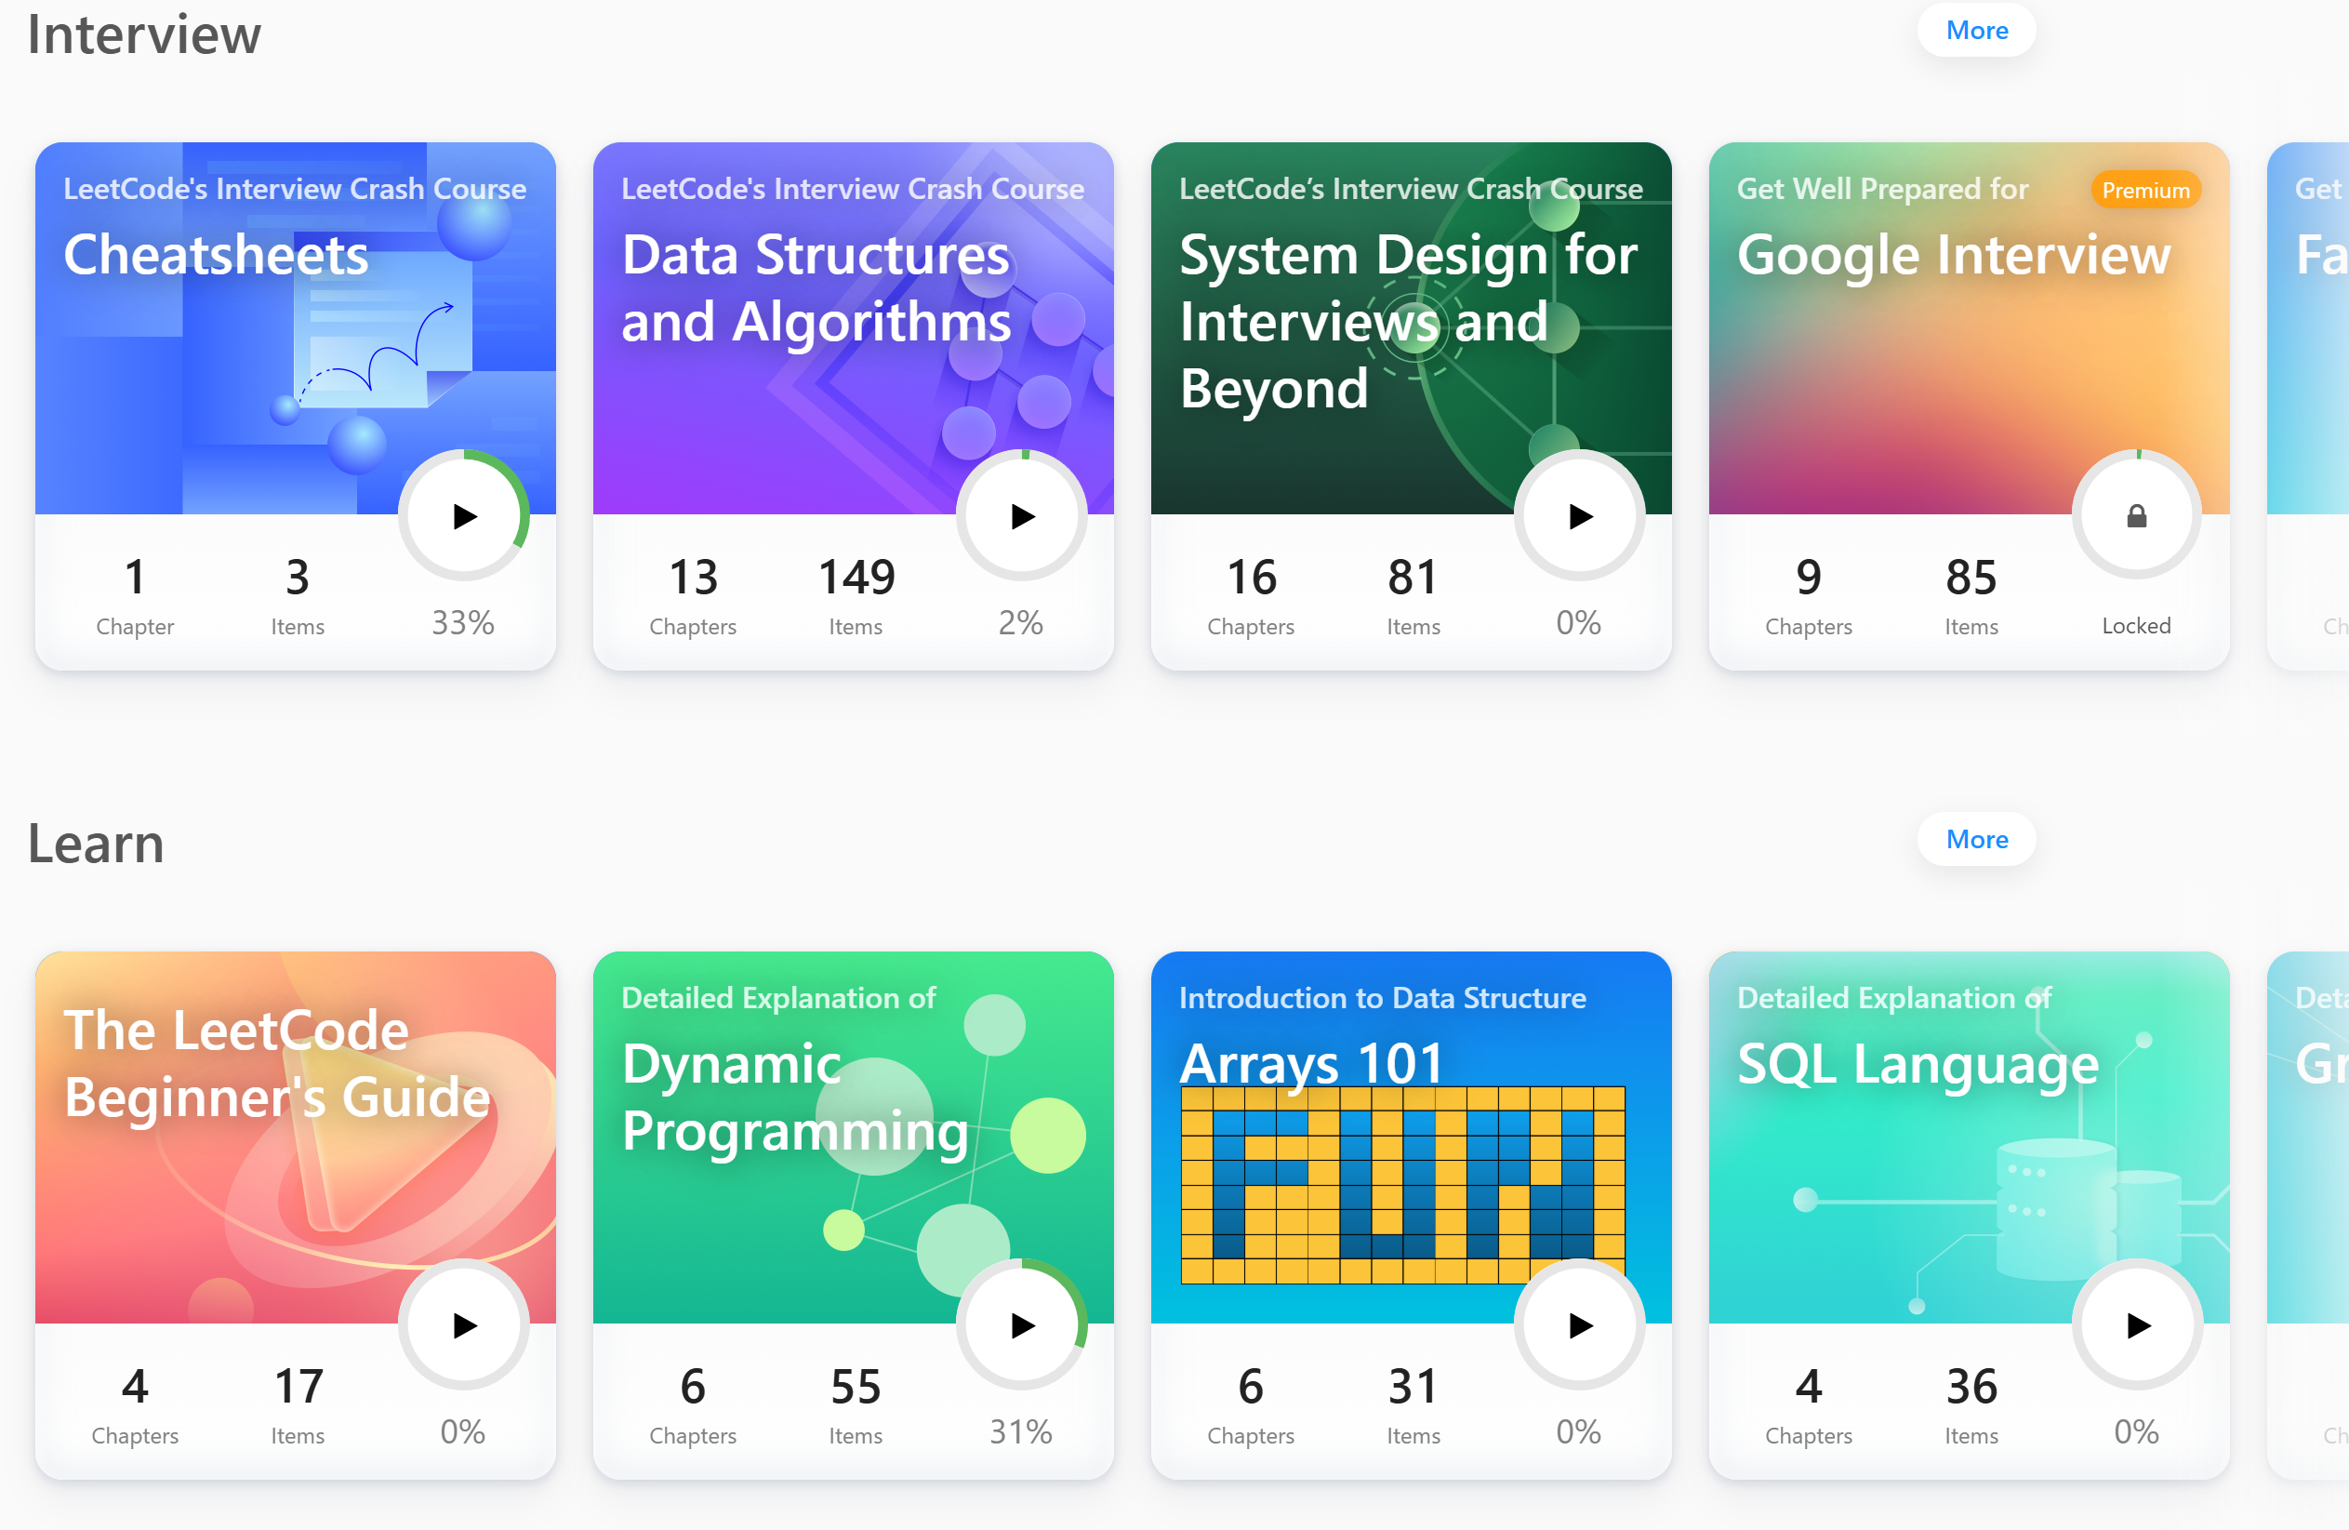Click More in the Interview section
This screenshot has height=1530, width=2349.
point(1976,31)
